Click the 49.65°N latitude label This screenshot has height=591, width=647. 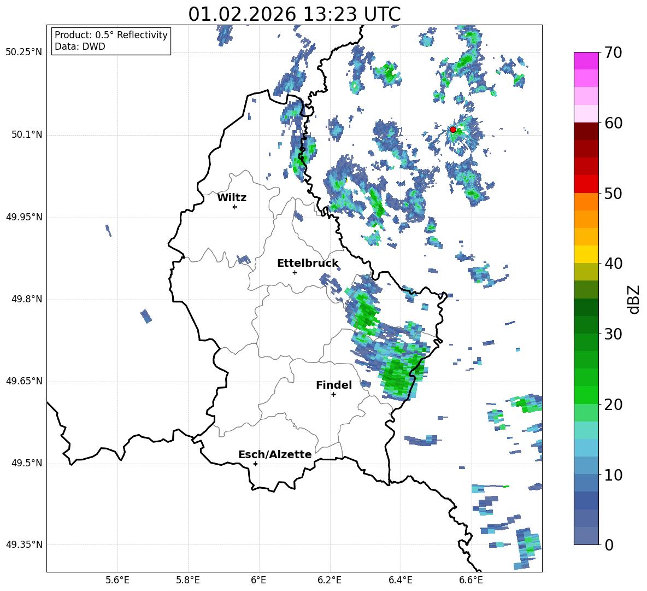tap(24, 381)
